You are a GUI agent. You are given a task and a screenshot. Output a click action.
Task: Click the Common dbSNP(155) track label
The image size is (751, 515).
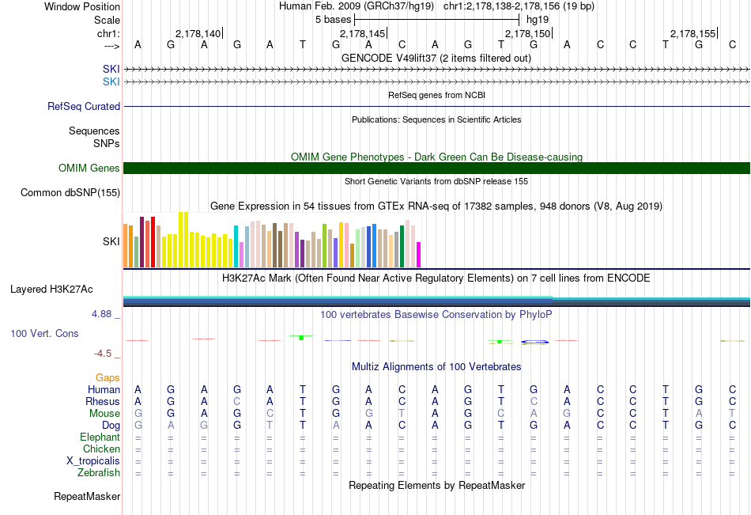[x=70, y=193]
